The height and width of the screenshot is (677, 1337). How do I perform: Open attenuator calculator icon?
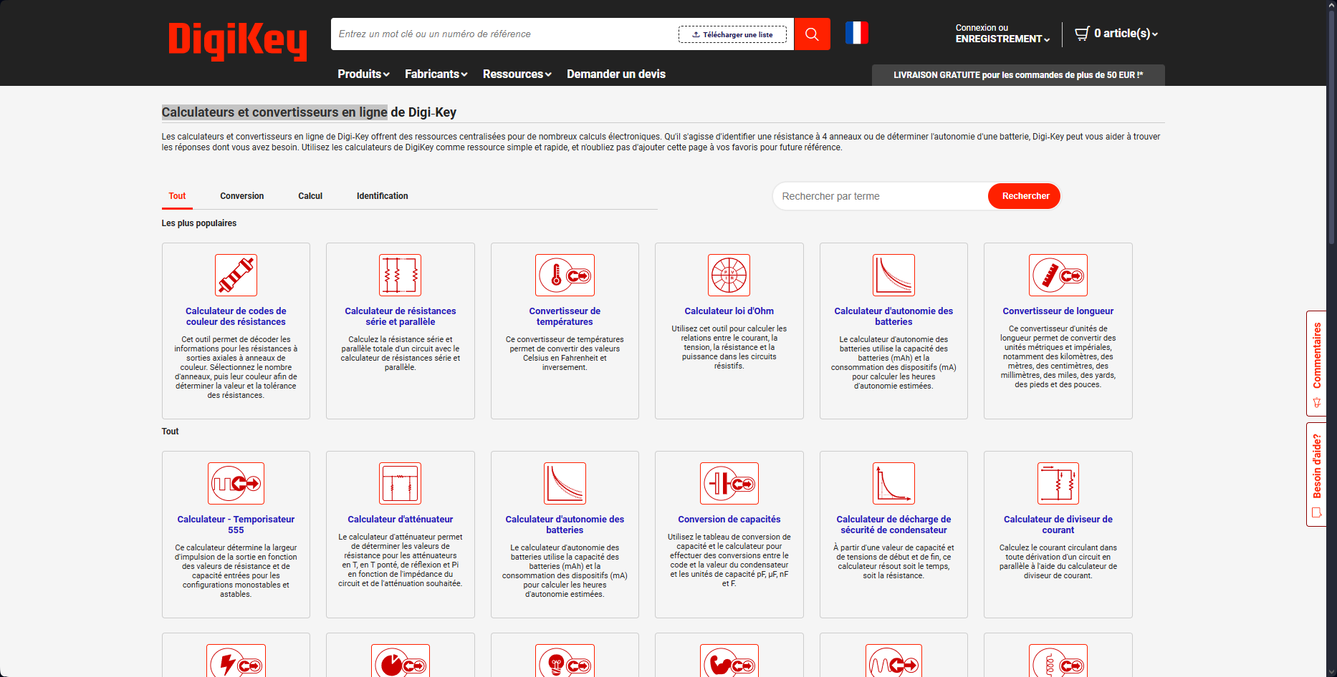click(x=400, y=483)
